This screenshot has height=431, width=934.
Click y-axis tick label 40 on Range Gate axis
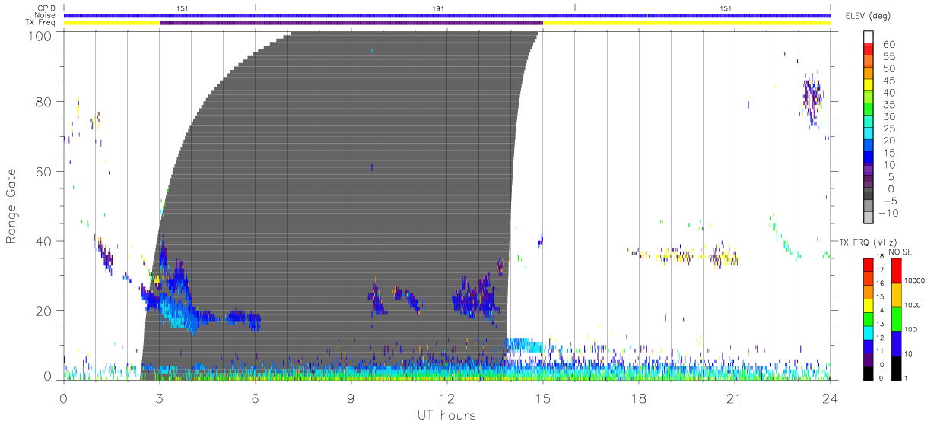tap(44, 241)
